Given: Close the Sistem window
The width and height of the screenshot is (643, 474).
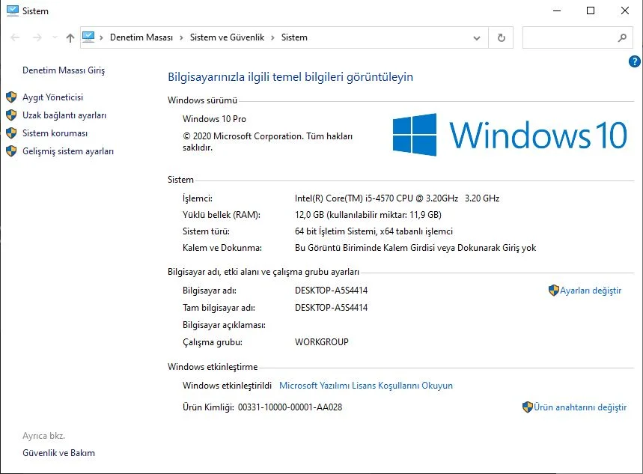Looking at the screenshot, I should tap(625, 10).
